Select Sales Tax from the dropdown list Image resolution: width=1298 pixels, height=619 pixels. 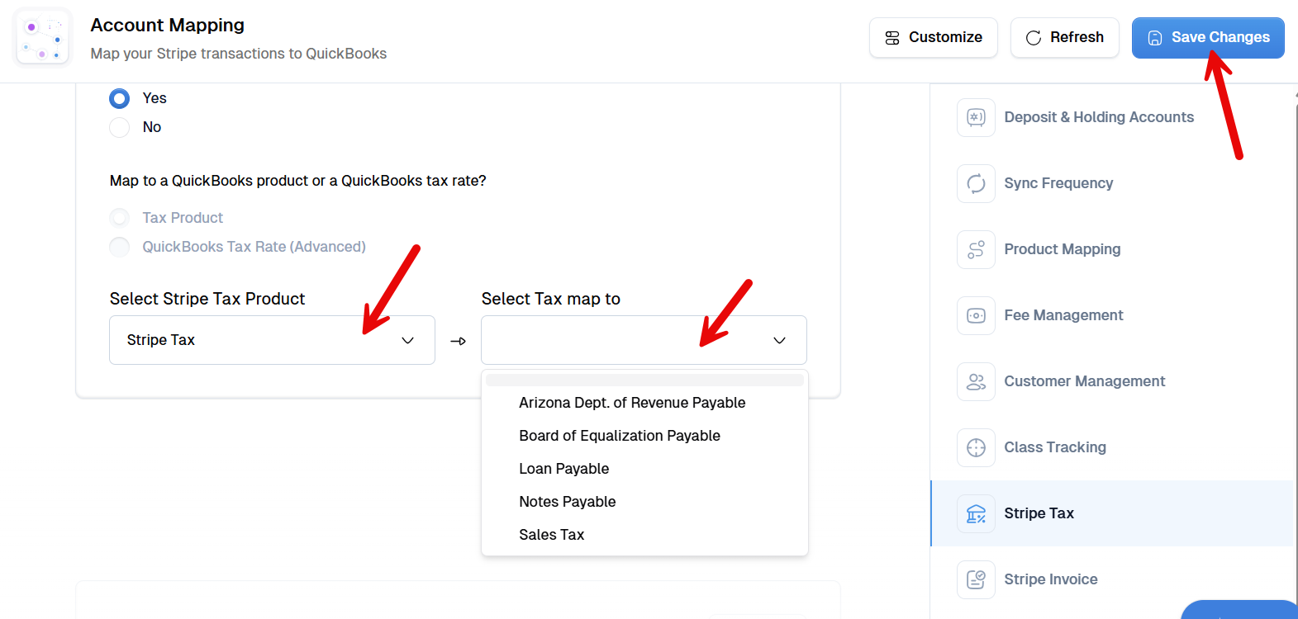point(551,535)
